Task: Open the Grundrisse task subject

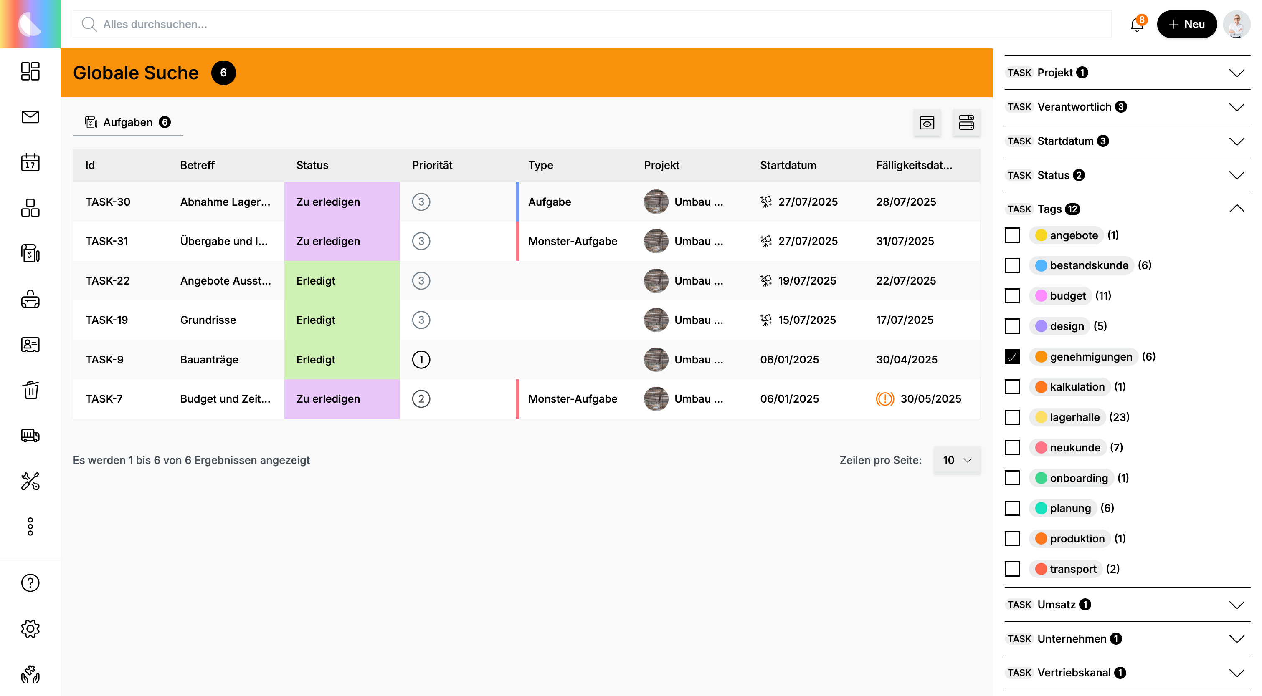Action: [x=208, y=320]
